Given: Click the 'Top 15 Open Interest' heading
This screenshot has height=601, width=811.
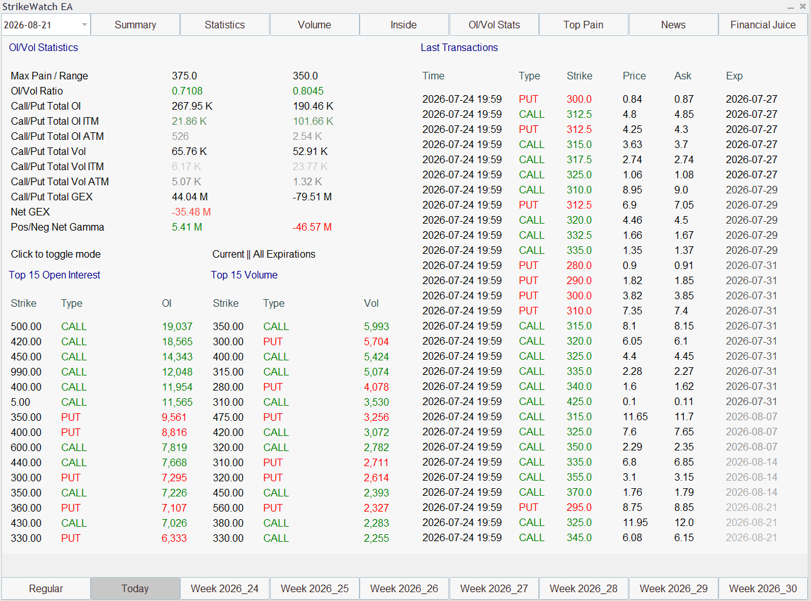Looking at the screenshot, I should pos(55,275).
